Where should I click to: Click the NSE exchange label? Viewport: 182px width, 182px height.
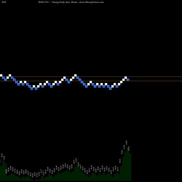point(4,2)
